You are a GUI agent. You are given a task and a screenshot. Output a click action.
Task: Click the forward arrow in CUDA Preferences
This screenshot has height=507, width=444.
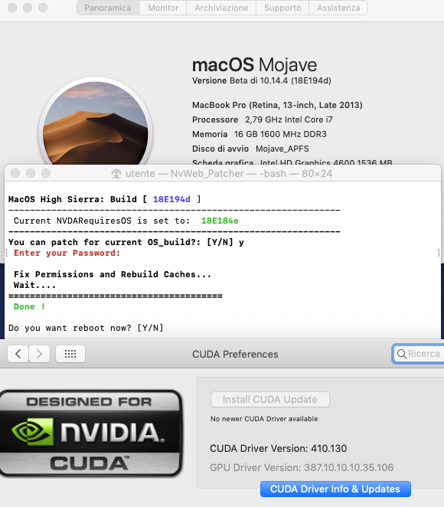pos(39,354)
